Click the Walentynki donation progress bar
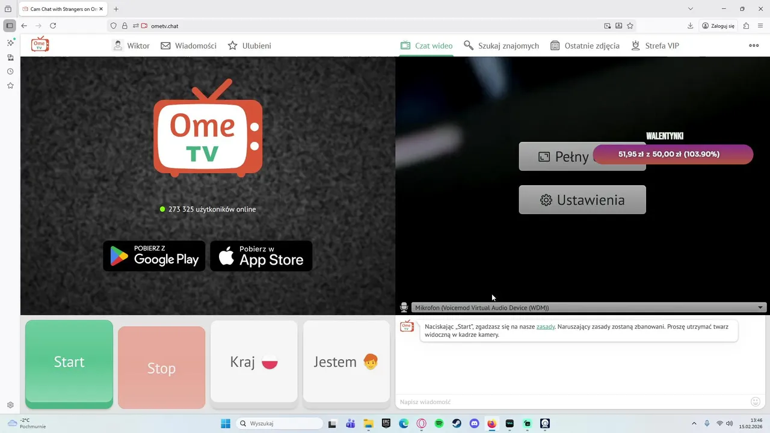This screenshot has width=770, height=433. [x=673, y=154]
